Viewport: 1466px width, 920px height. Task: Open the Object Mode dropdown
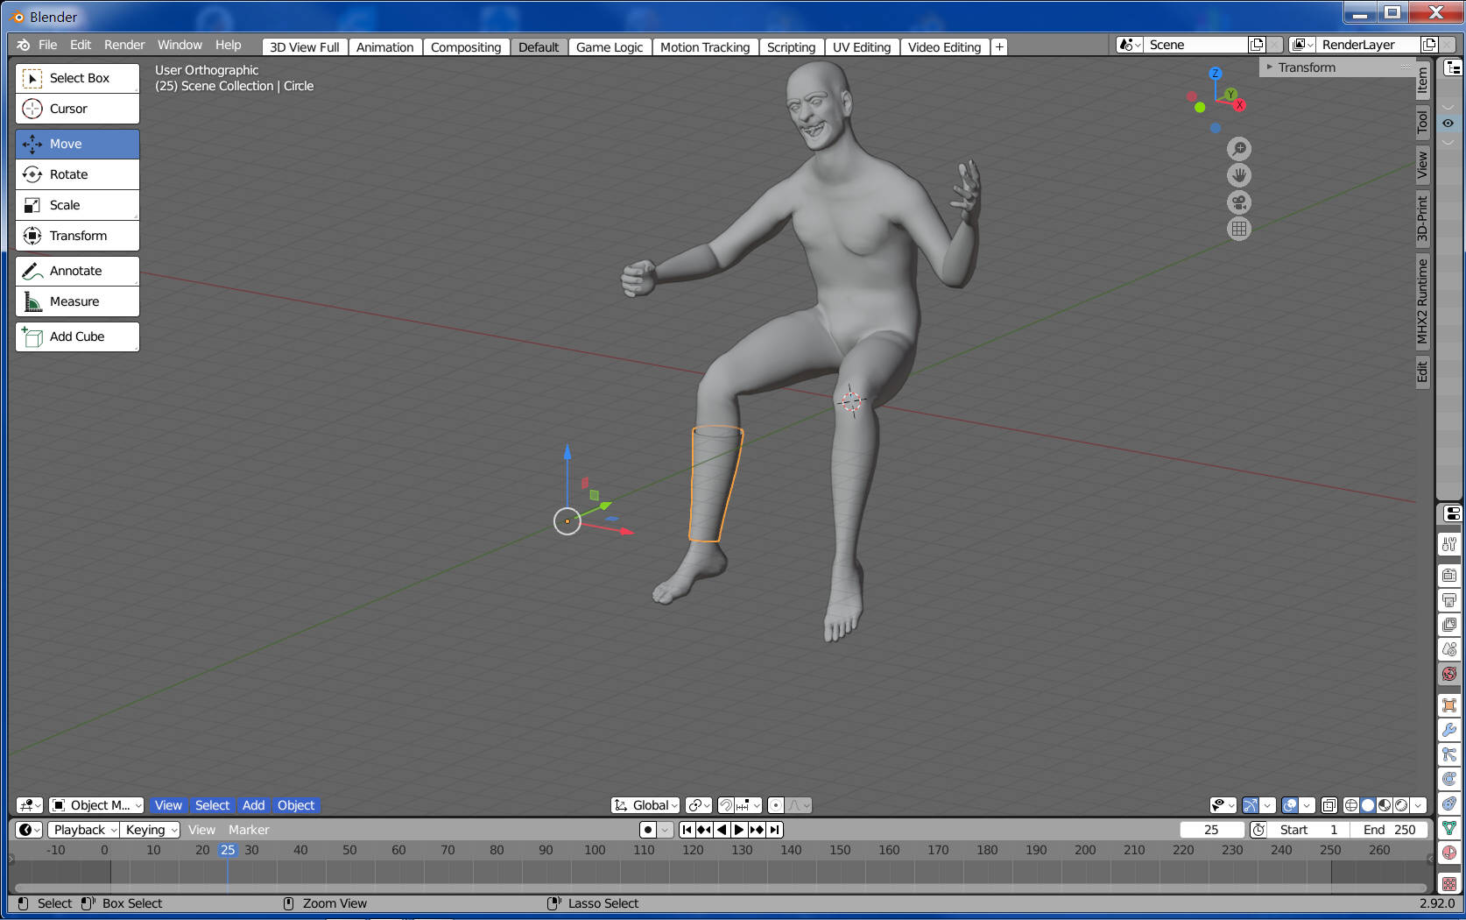pos(96,805)
